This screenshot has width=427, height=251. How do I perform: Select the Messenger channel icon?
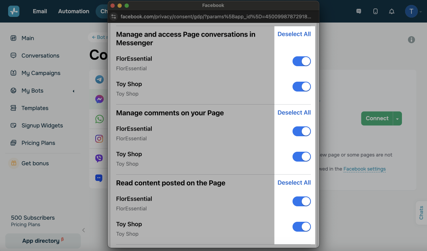pos(100,99)
